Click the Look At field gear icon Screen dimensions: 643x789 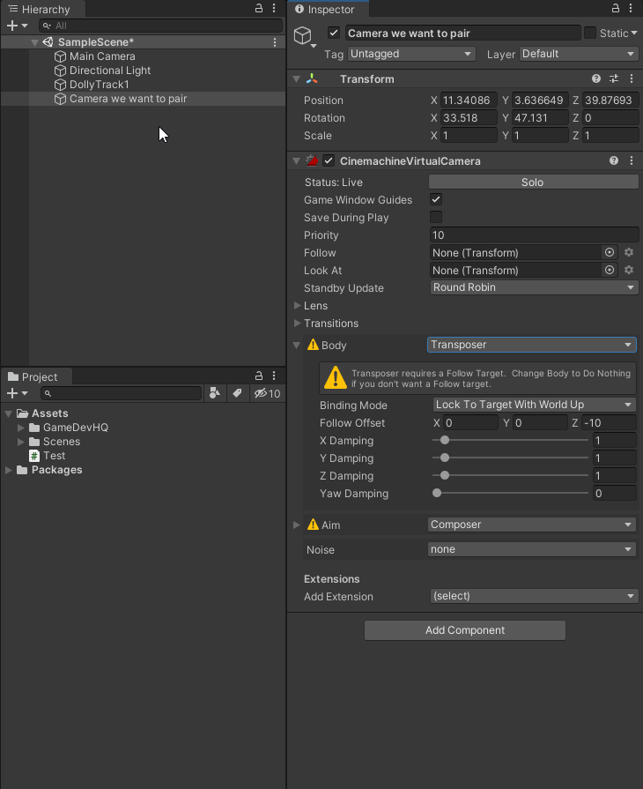[629, 271]
